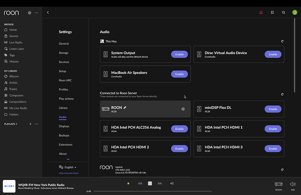Enable HDA Intel PCH ALC256 Analog

coord(179,129)
